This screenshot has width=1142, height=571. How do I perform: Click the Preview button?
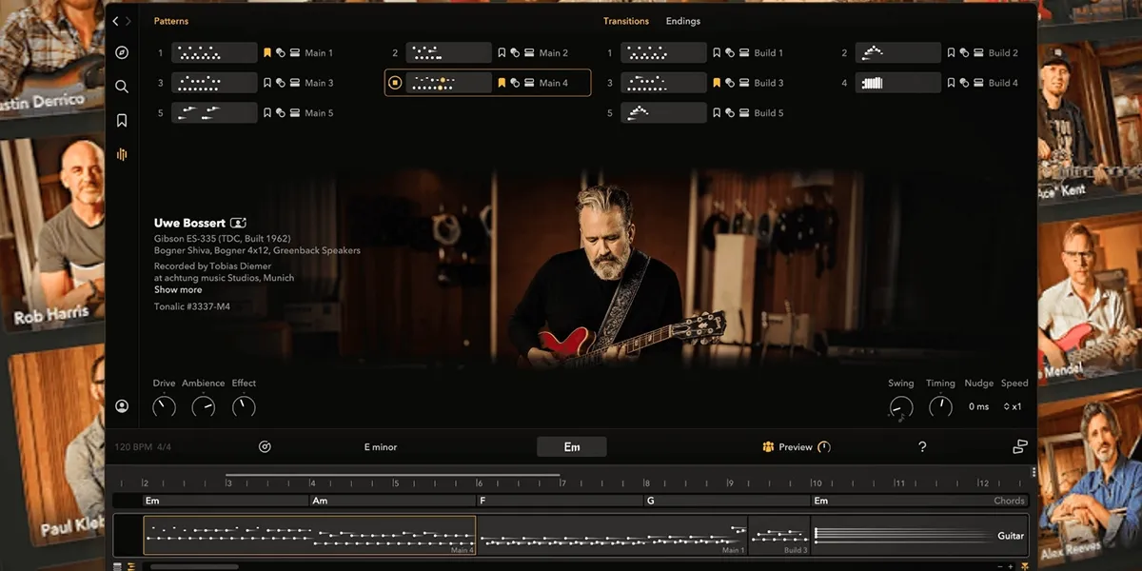tap(796, 447)
